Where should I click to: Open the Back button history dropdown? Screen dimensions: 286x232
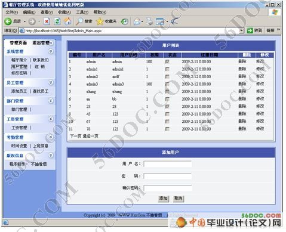point(25,21)
